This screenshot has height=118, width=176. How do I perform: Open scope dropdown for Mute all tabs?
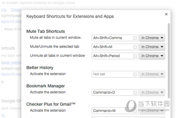click(x=152, y=38)
